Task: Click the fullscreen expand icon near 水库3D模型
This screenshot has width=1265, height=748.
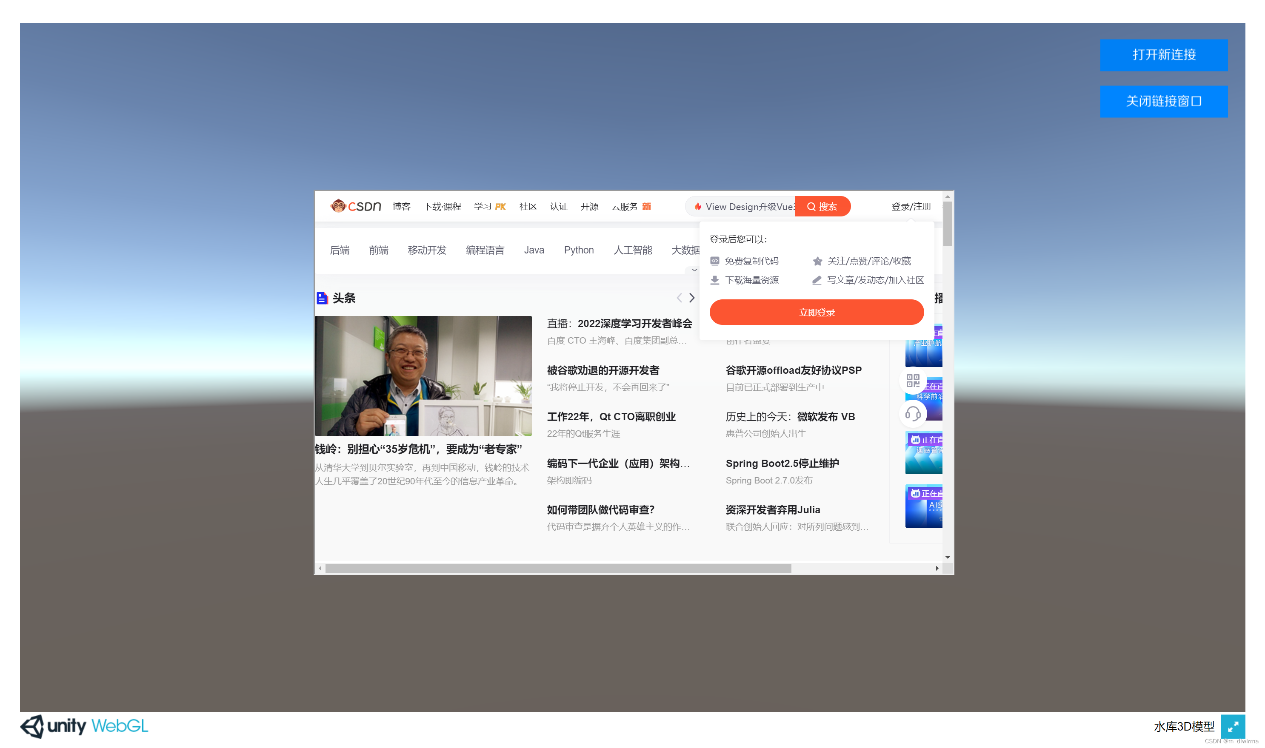Action: point(1233,726)
